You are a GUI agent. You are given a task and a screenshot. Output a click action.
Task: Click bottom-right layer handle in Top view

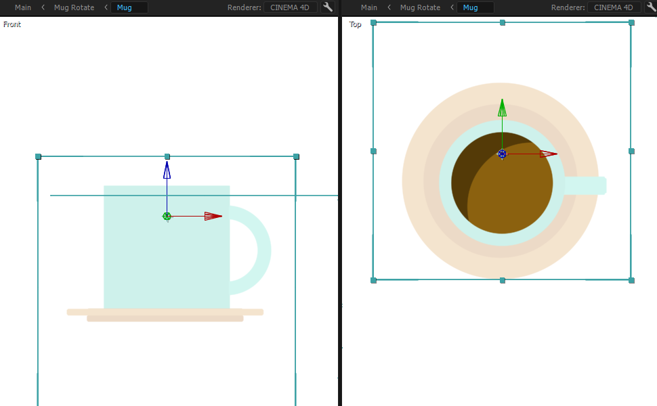(x=631, y=280)
